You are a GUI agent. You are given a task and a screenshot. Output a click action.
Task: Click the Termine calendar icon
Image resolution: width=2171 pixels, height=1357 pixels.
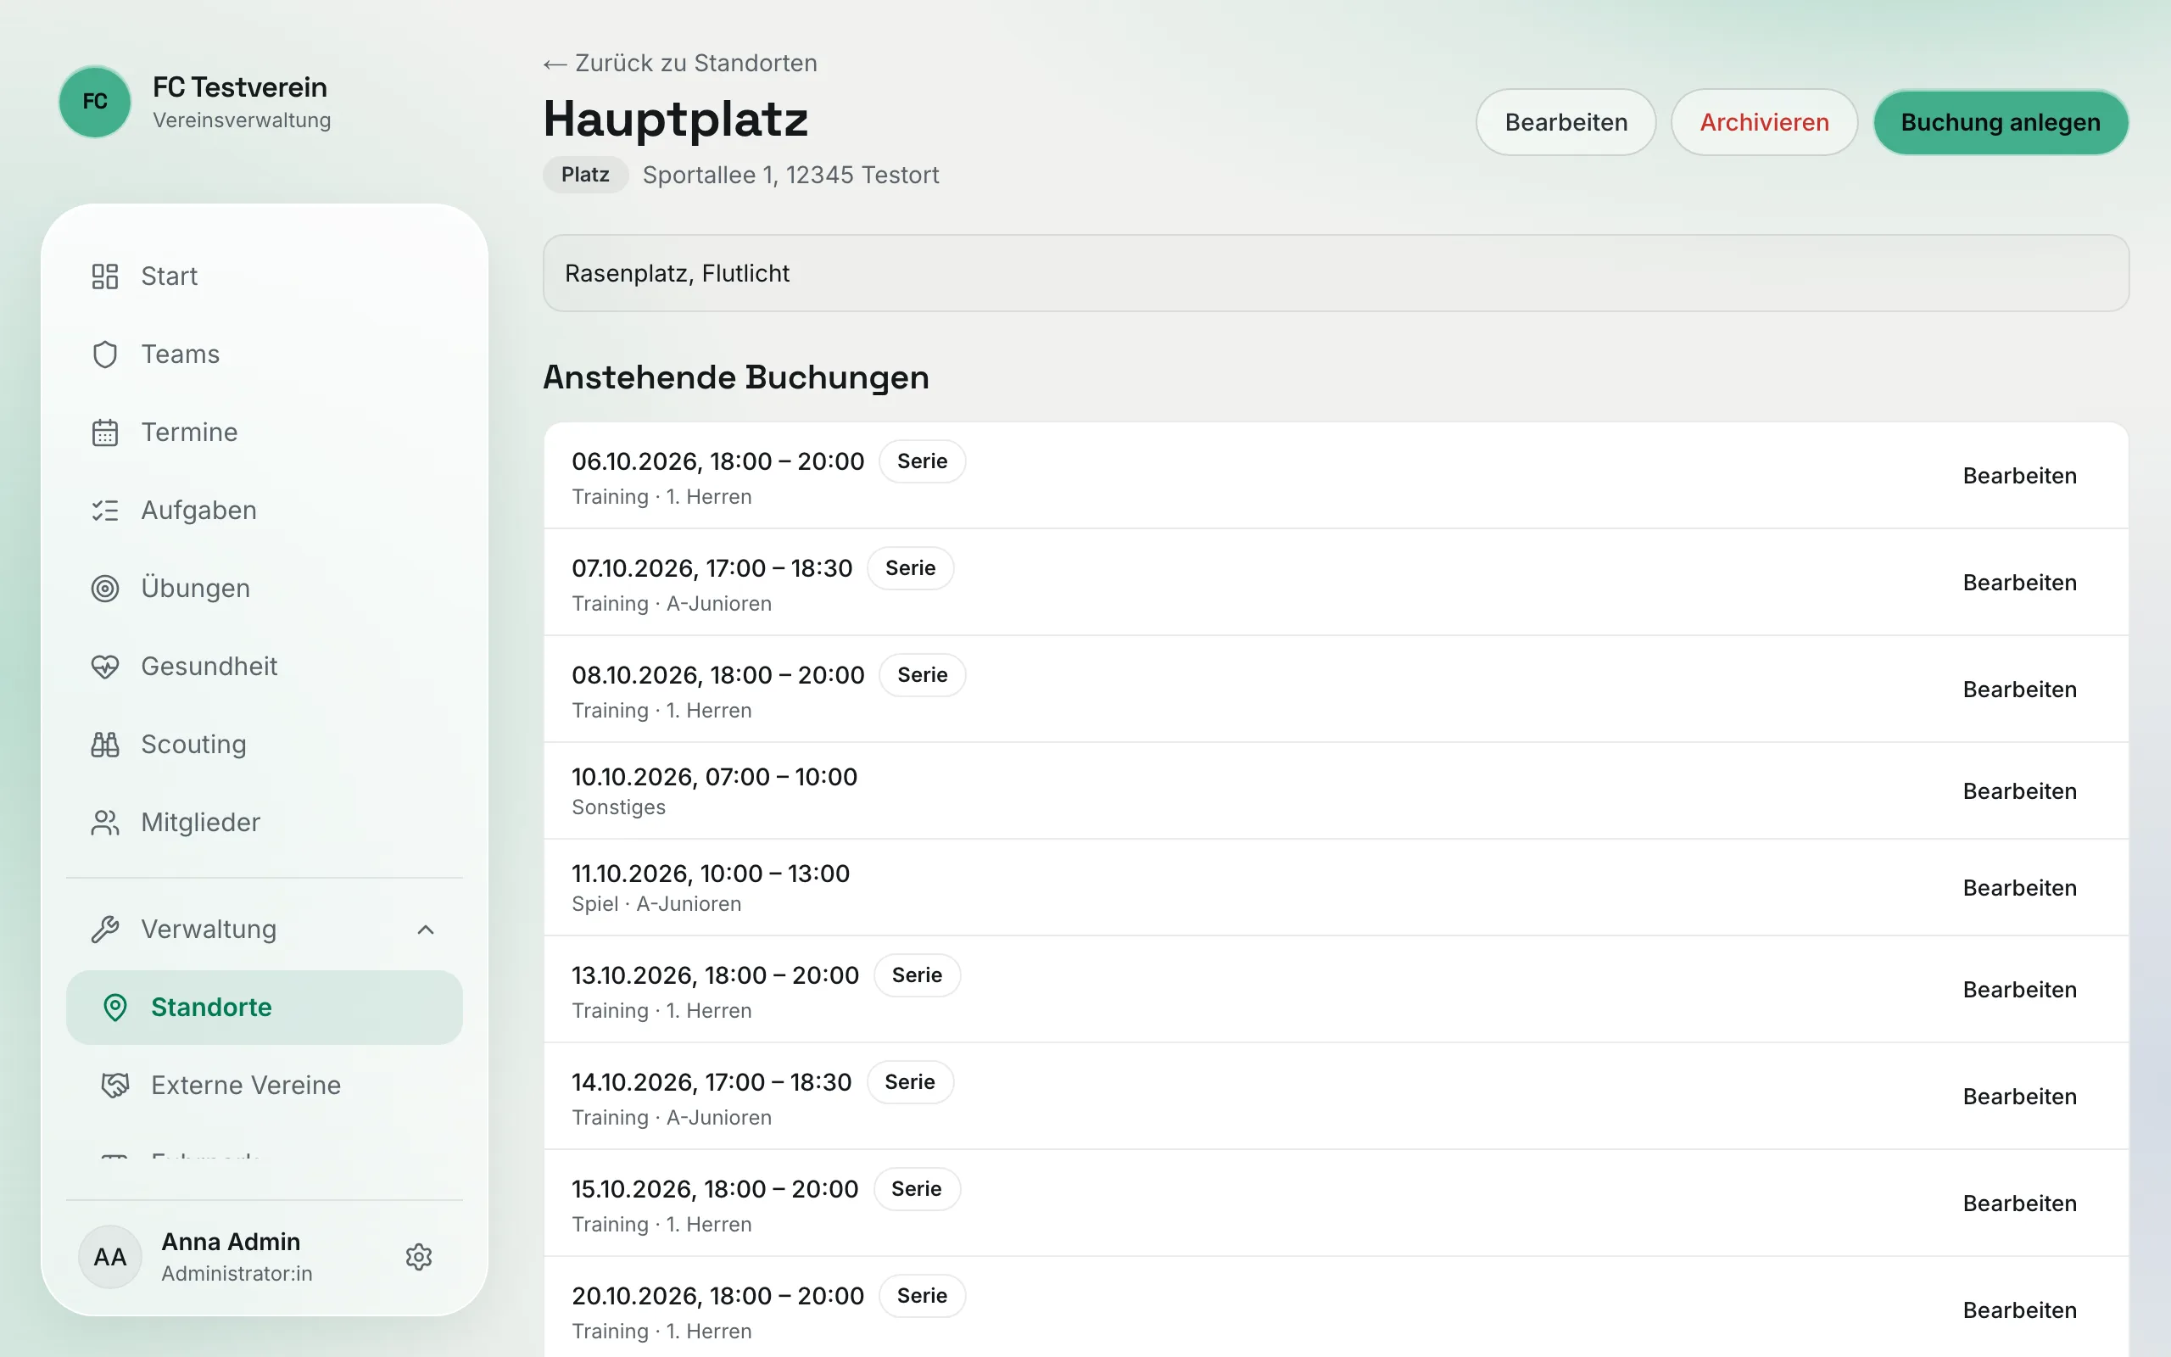pyautogui.click(x=105, y=433)
